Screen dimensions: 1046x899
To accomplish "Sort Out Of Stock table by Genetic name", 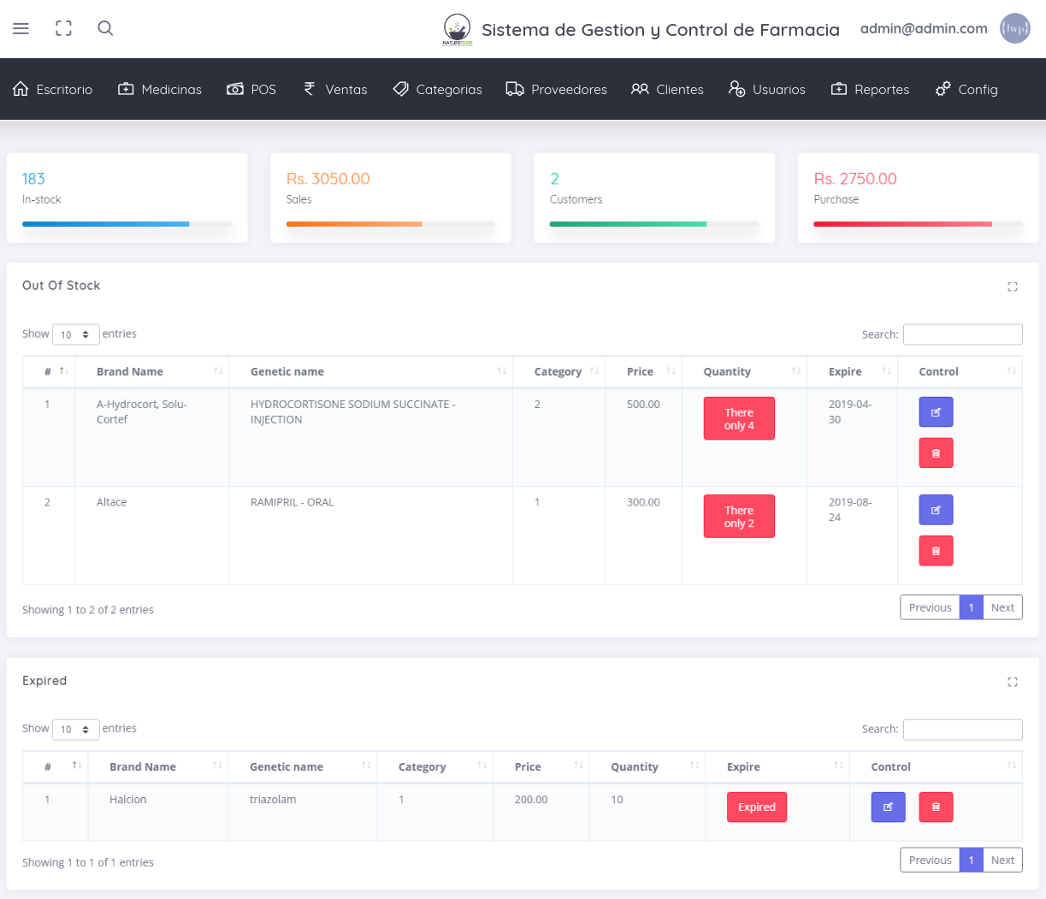I will (x=371, y=371).
